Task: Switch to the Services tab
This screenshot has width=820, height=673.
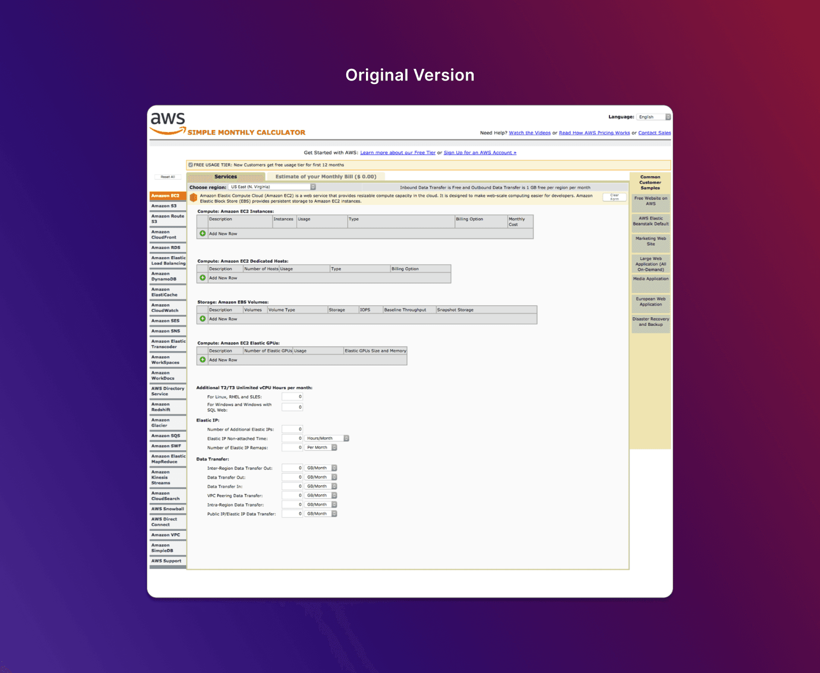Action: pos(226,177)
